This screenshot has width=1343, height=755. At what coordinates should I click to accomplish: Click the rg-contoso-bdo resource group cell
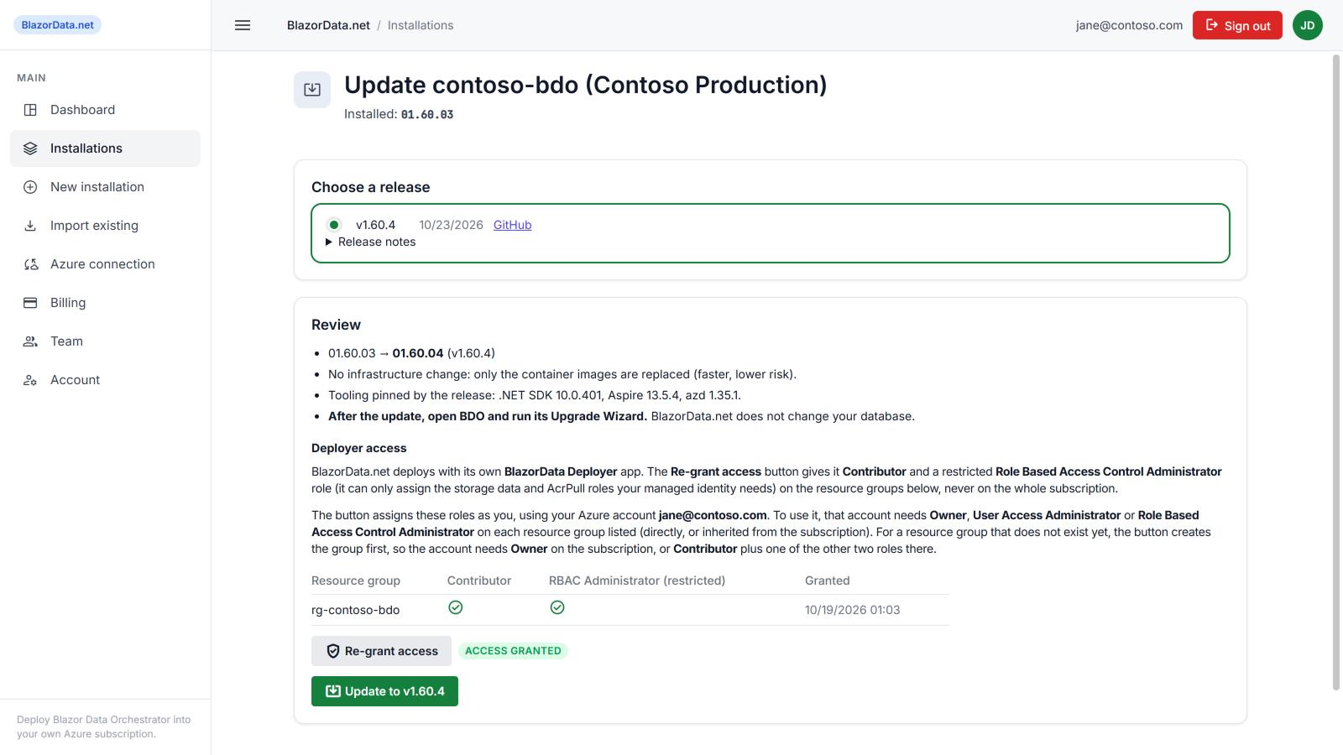(x=355, y=610)
